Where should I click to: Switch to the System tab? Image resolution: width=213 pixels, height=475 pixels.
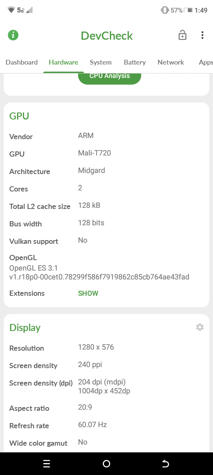point(101,62)
